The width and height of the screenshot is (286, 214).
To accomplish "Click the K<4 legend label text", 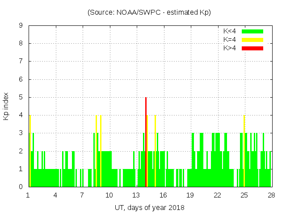I will point(230,31).
